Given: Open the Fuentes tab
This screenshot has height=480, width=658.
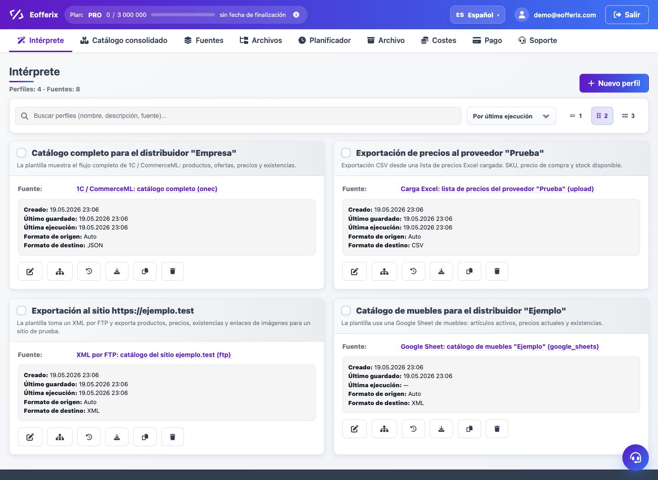Looking at the screenshot, I should (x=204, y=40).
